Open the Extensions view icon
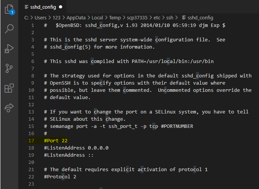 click(9, 88)
